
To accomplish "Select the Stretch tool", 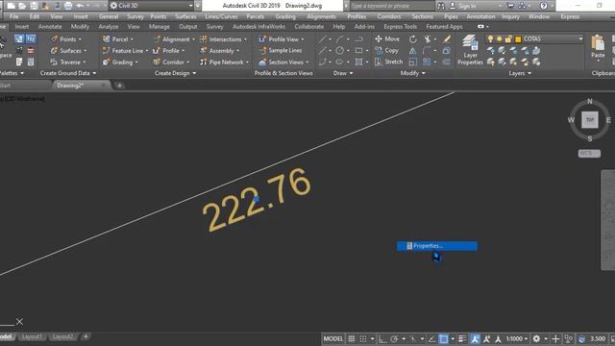I will tap(388, 62).
